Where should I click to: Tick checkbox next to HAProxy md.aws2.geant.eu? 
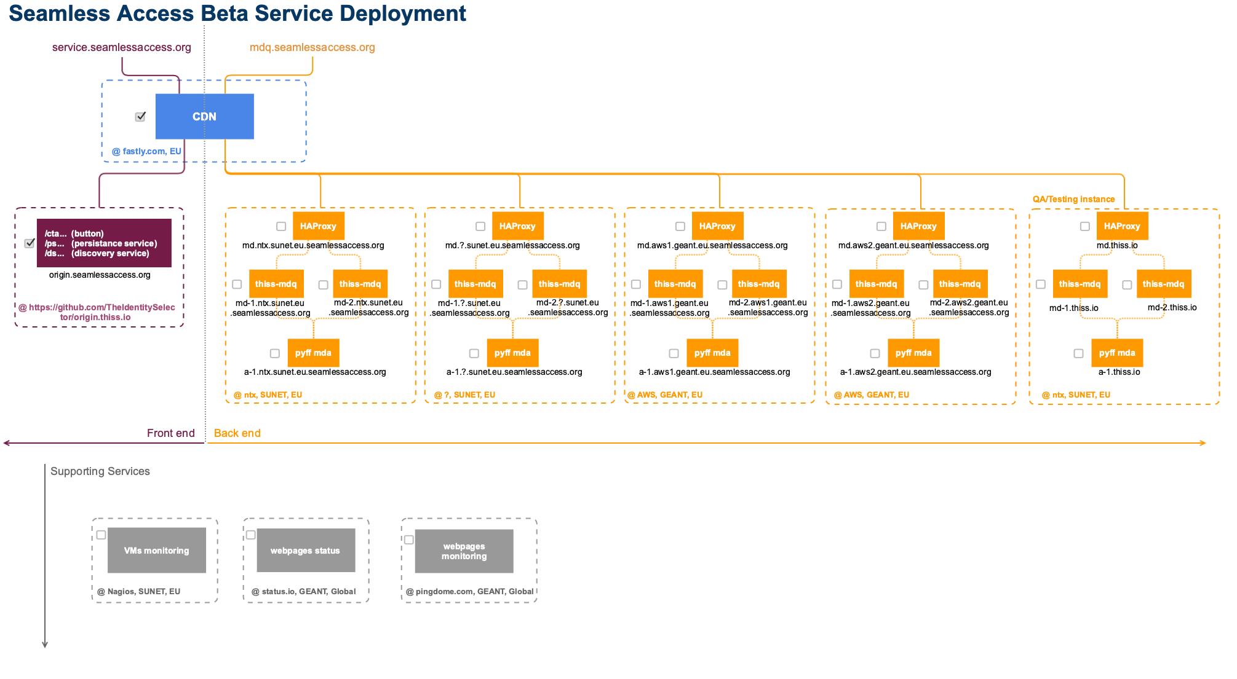coord(881,226)
